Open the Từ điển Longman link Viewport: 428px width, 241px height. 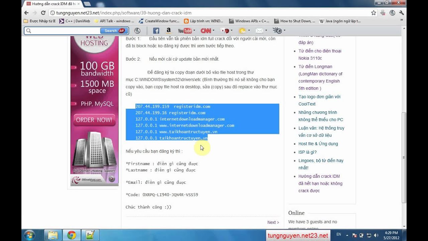[x=320, y=77]
